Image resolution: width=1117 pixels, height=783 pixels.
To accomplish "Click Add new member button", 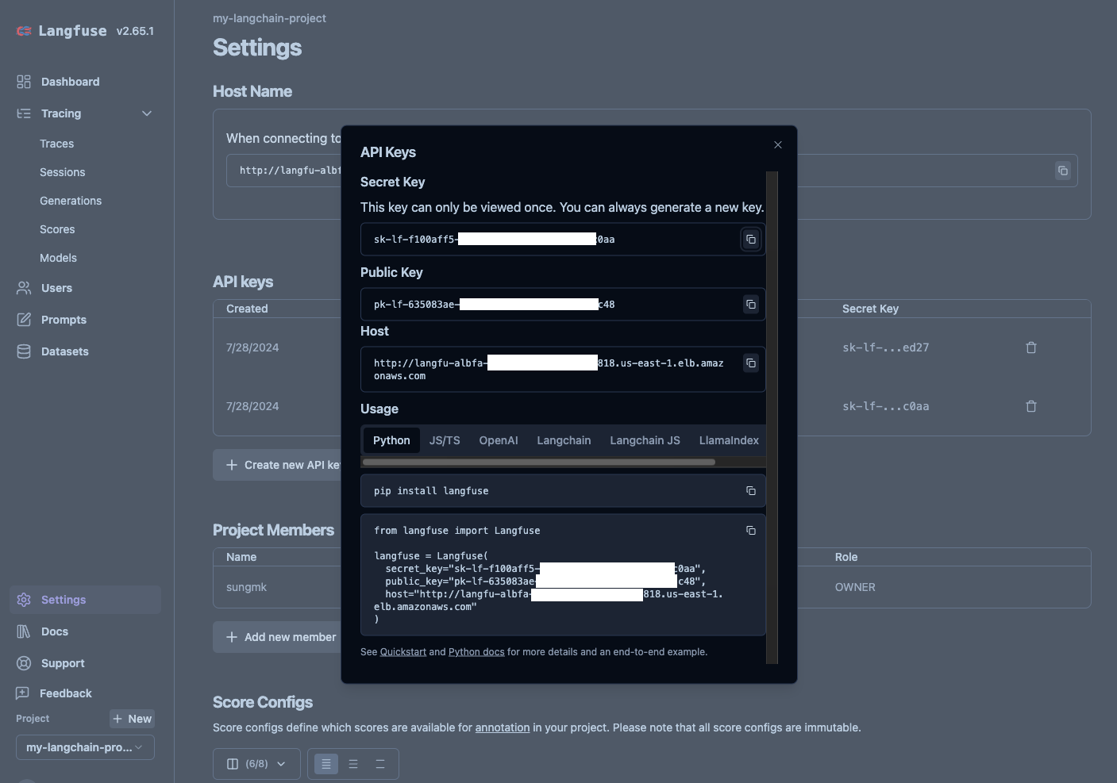I will click(277, 637).
